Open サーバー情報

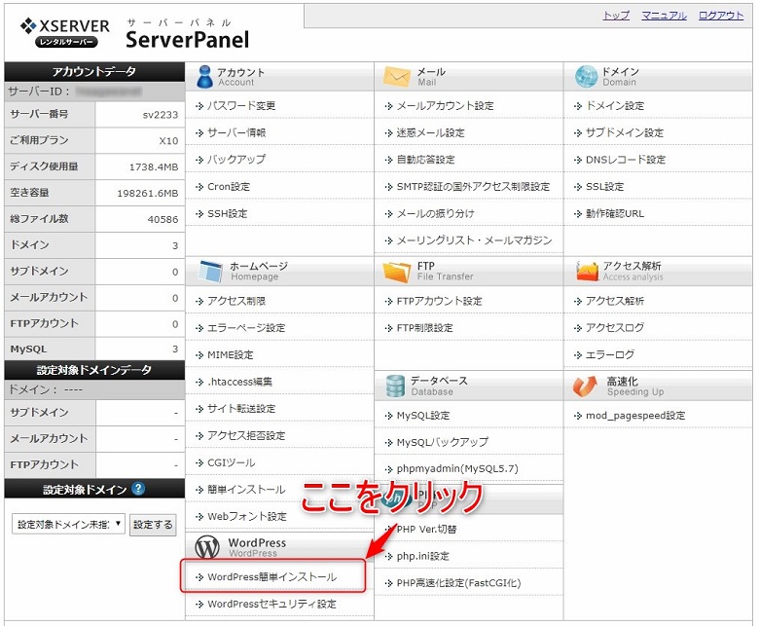coord(236,132)
